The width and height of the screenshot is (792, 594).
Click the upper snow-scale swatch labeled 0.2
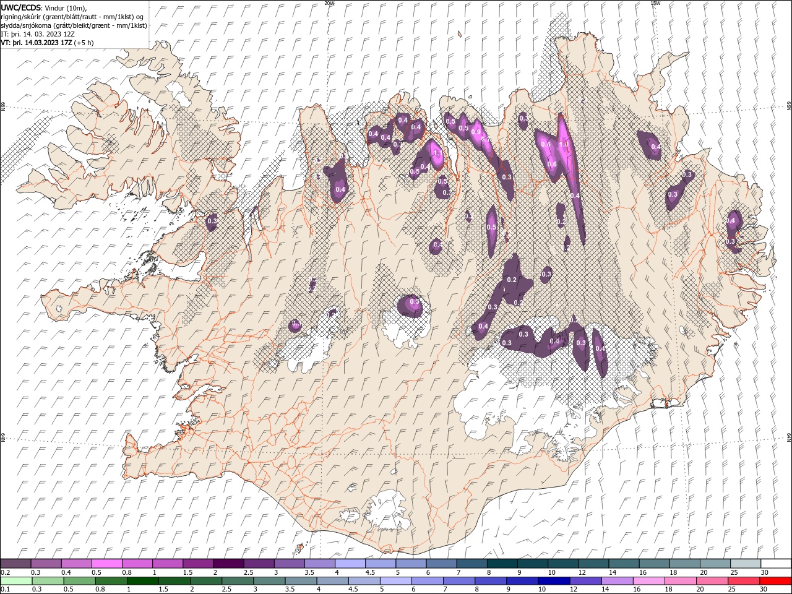(15, 564)
